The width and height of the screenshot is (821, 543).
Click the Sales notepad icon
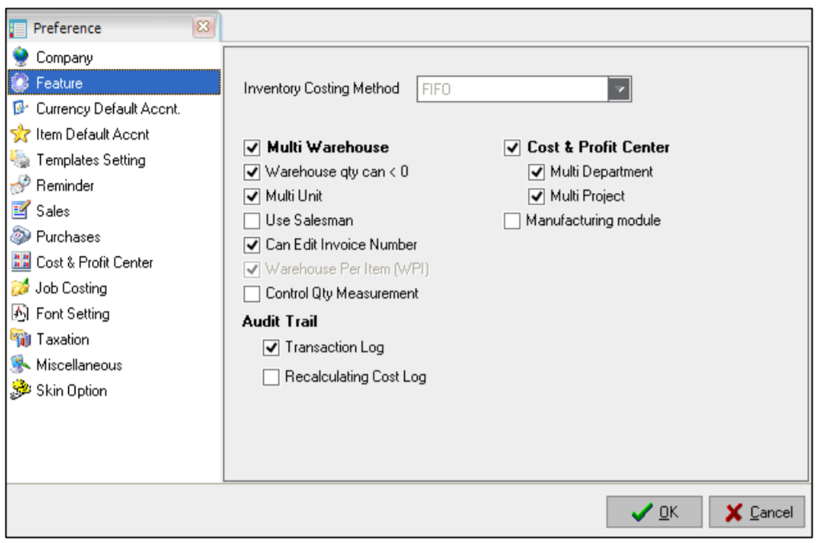(20, 211)
